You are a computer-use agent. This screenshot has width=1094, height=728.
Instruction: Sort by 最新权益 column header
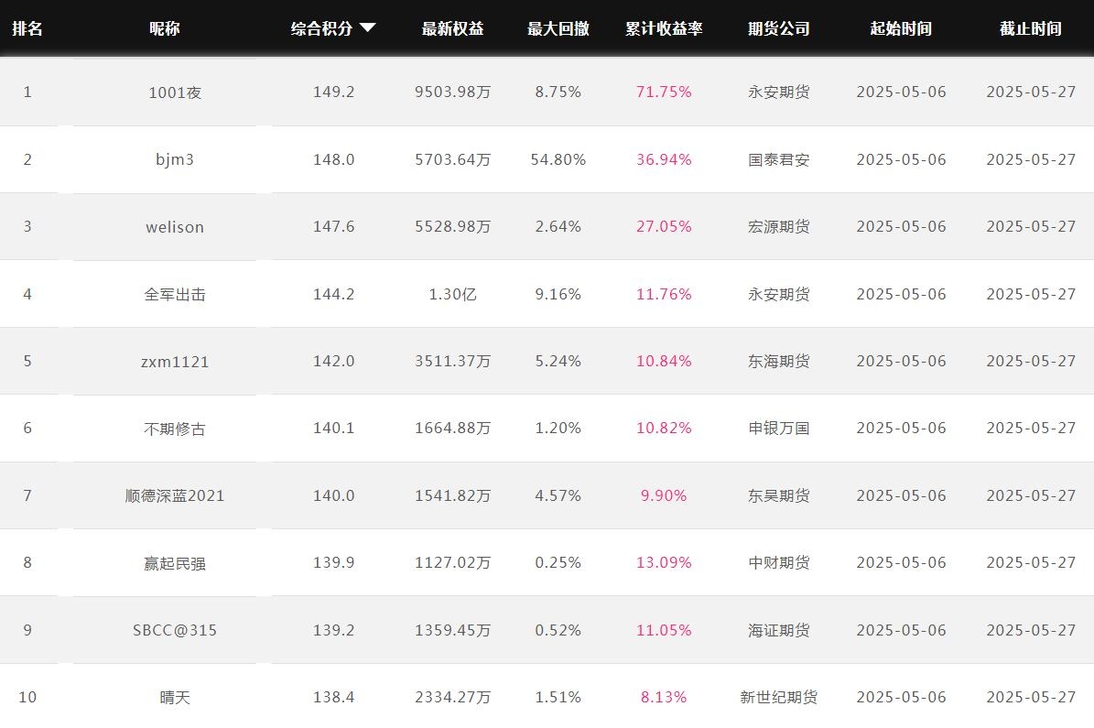pyautogui.click(x=453, y=27)
